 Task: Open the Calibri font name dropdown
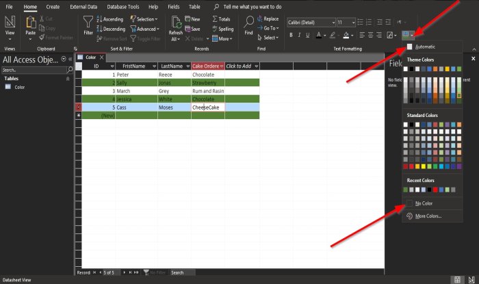[333, 23]
